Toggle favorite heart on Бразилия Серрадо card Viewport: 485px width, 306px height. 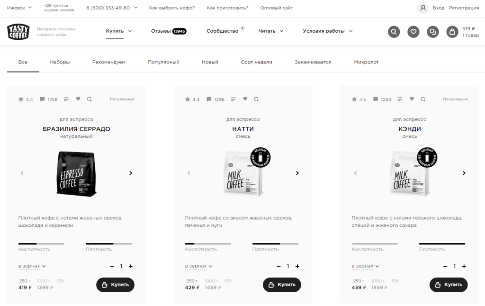[x=78, y=99]
